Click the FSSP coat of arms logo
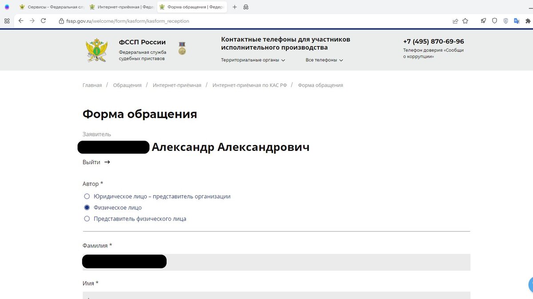Viewport: 533px width, 299px height. [97, 50]
